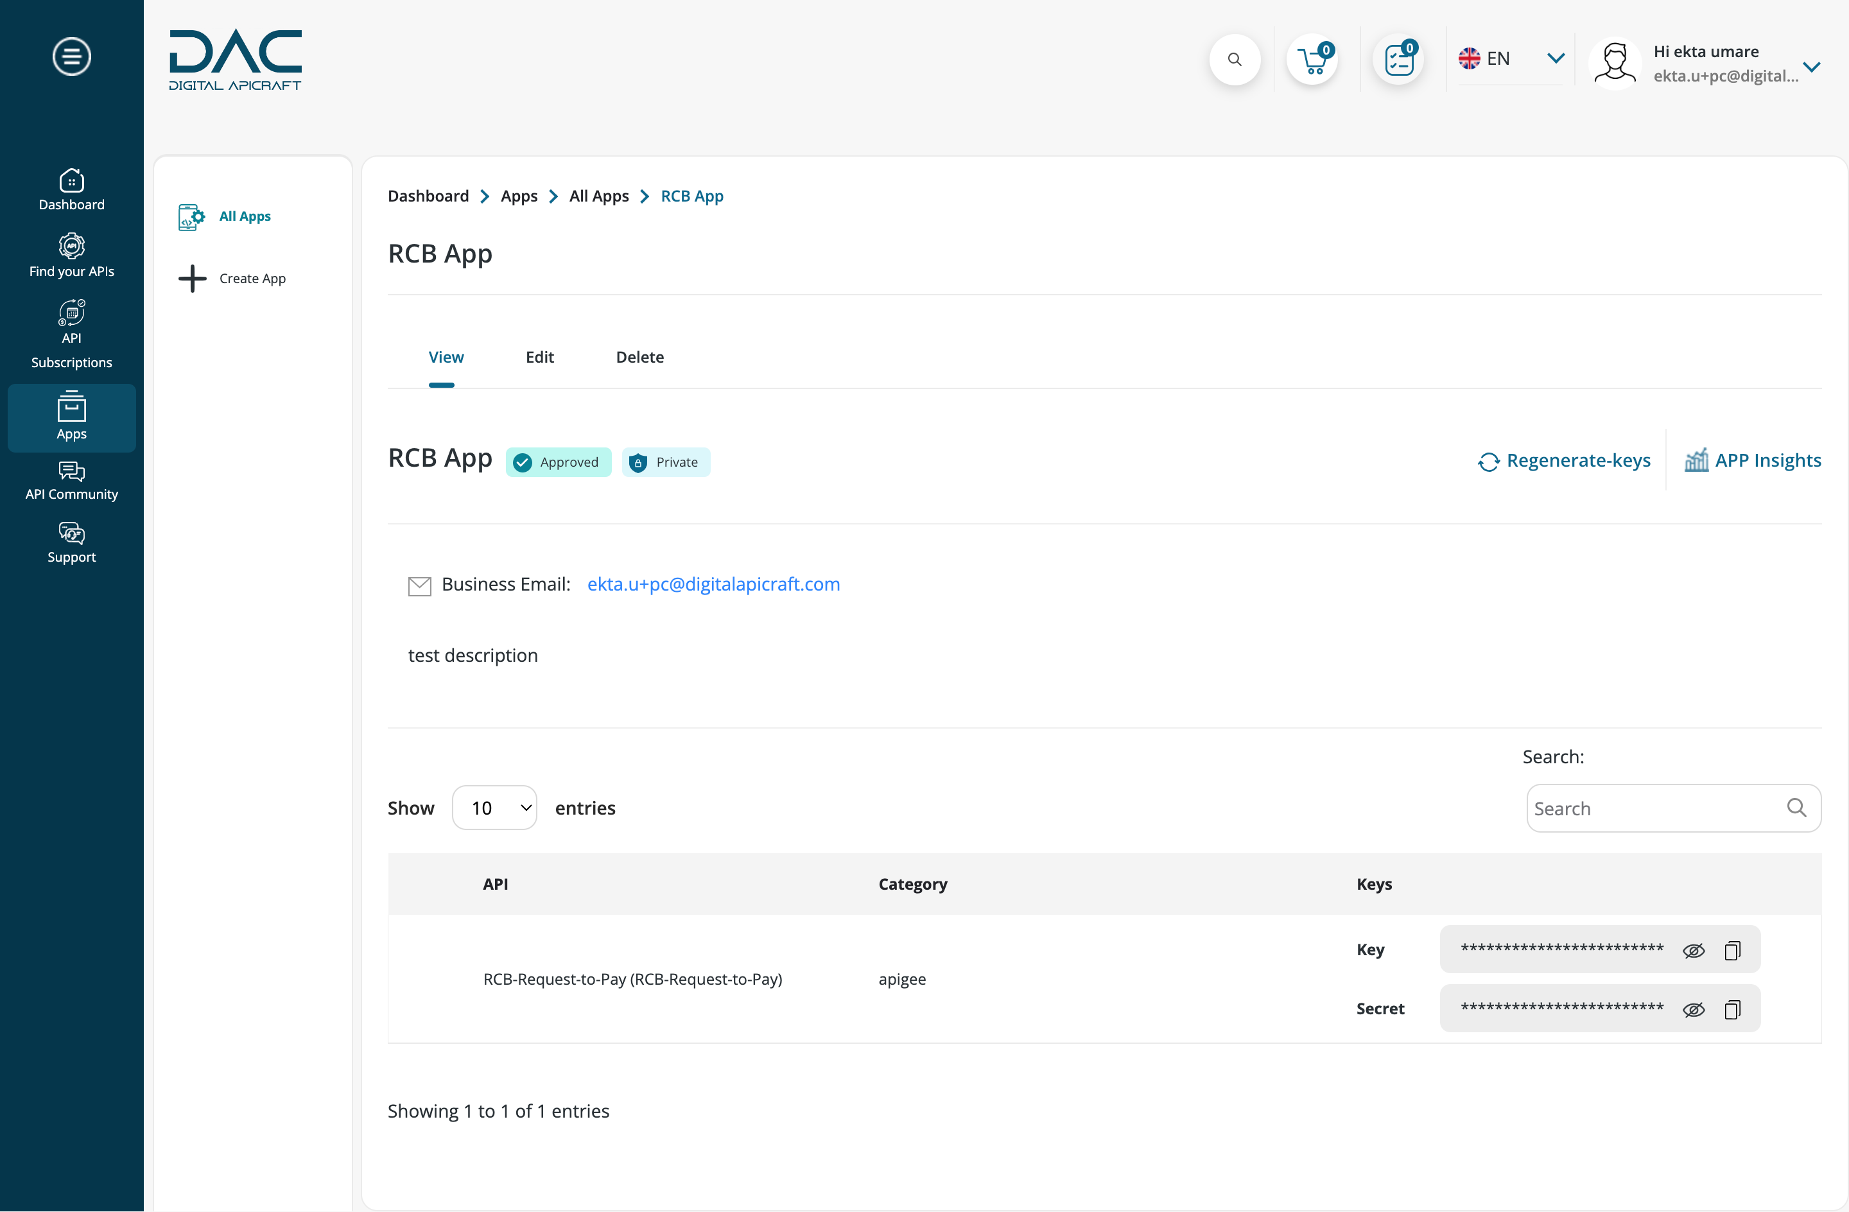Image resolution: width=1849 pixels, height=1212 pixels.
Task: Open APP Insights
Action: pyautogui.click(x=1753, y=461)
